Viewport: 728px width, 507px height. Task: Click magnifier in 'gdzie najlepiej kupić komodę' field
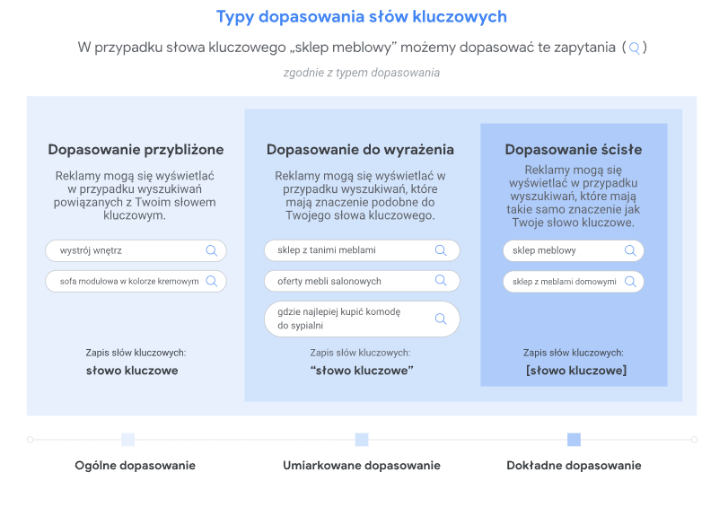coord(441,319)
